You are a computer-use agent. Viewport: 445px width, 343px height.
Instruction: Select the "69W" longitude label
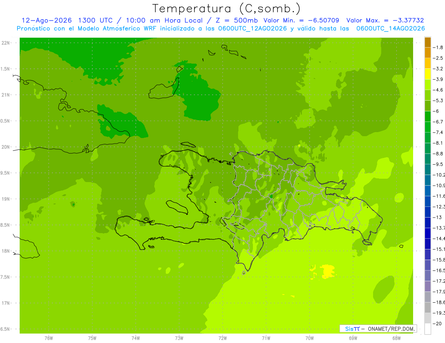(353, 338)
